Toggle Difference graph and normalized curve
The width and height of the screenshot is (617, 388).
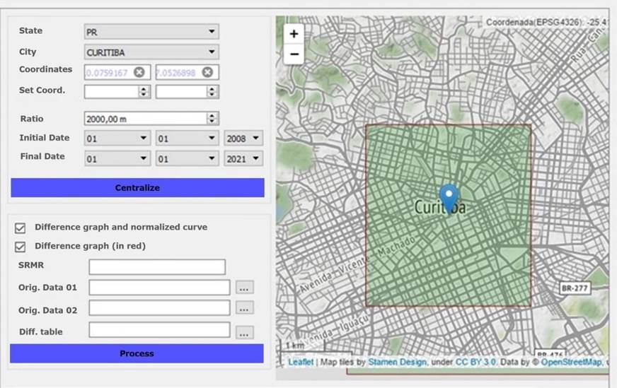[x=21, y=228]
